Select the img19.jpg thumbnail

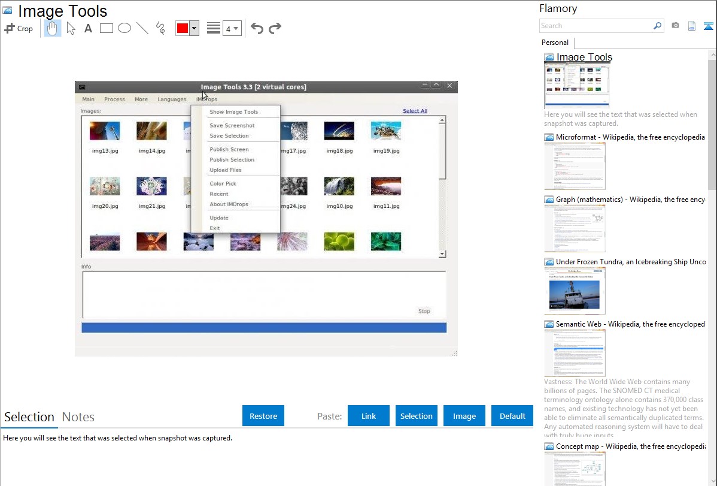coord(386,131)
